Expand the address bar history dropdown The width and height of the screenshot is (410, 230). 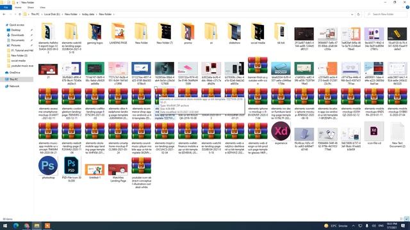pos(352,14)
